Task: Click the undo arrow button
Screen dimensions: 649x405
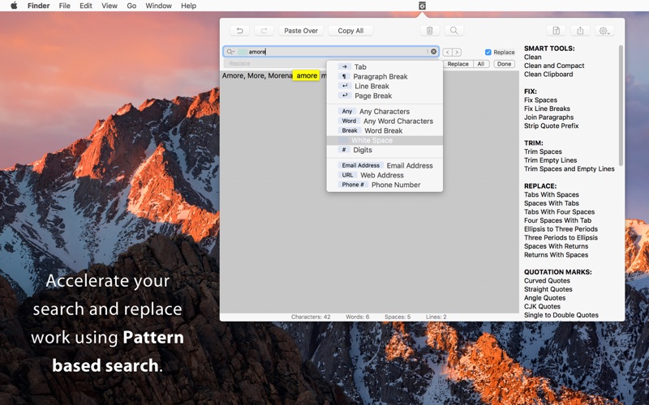Action: click(x=239, y=31)
